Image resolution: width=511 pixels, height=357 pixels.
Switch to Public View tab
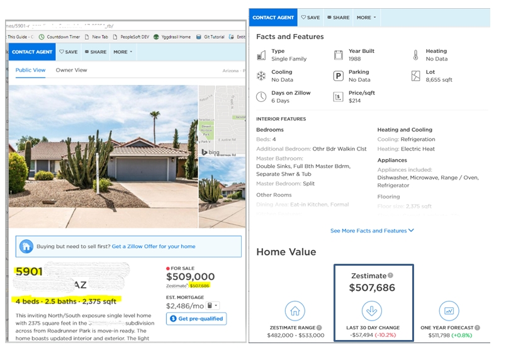pos(30,70)
